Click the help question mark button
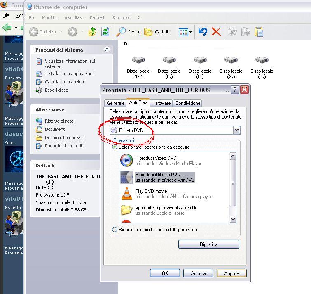This screenshot has width=311, height=294. click(235, 90)
